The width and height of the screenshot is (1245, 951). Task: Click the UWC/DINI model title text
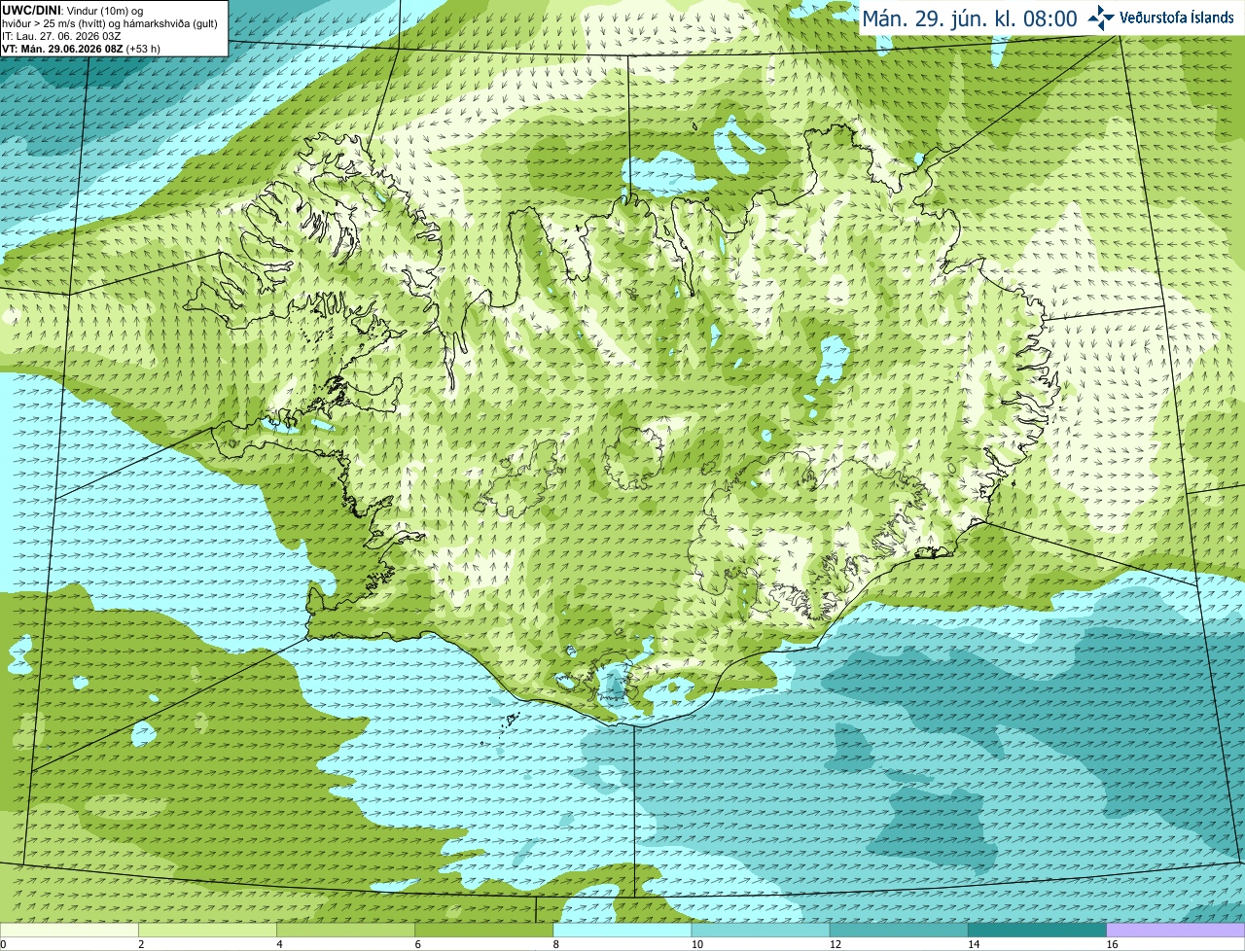tap(32, 11)
